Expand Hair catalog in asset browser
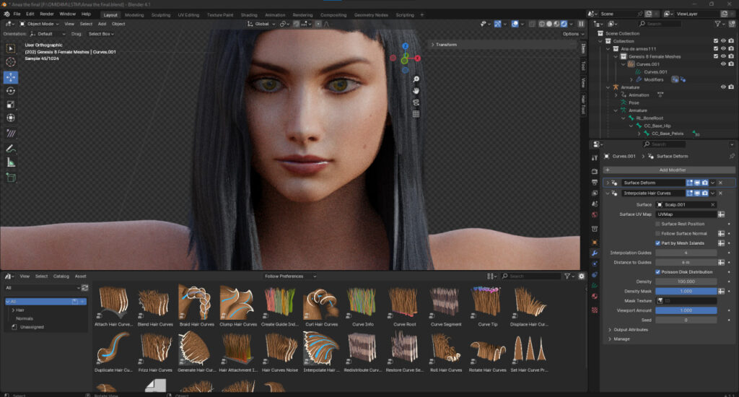This screenshot has width=739, height=397. [x=13, y=310]
